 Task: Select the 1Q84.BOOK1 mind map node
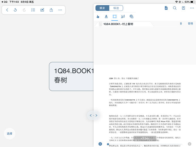pos(72,76)
